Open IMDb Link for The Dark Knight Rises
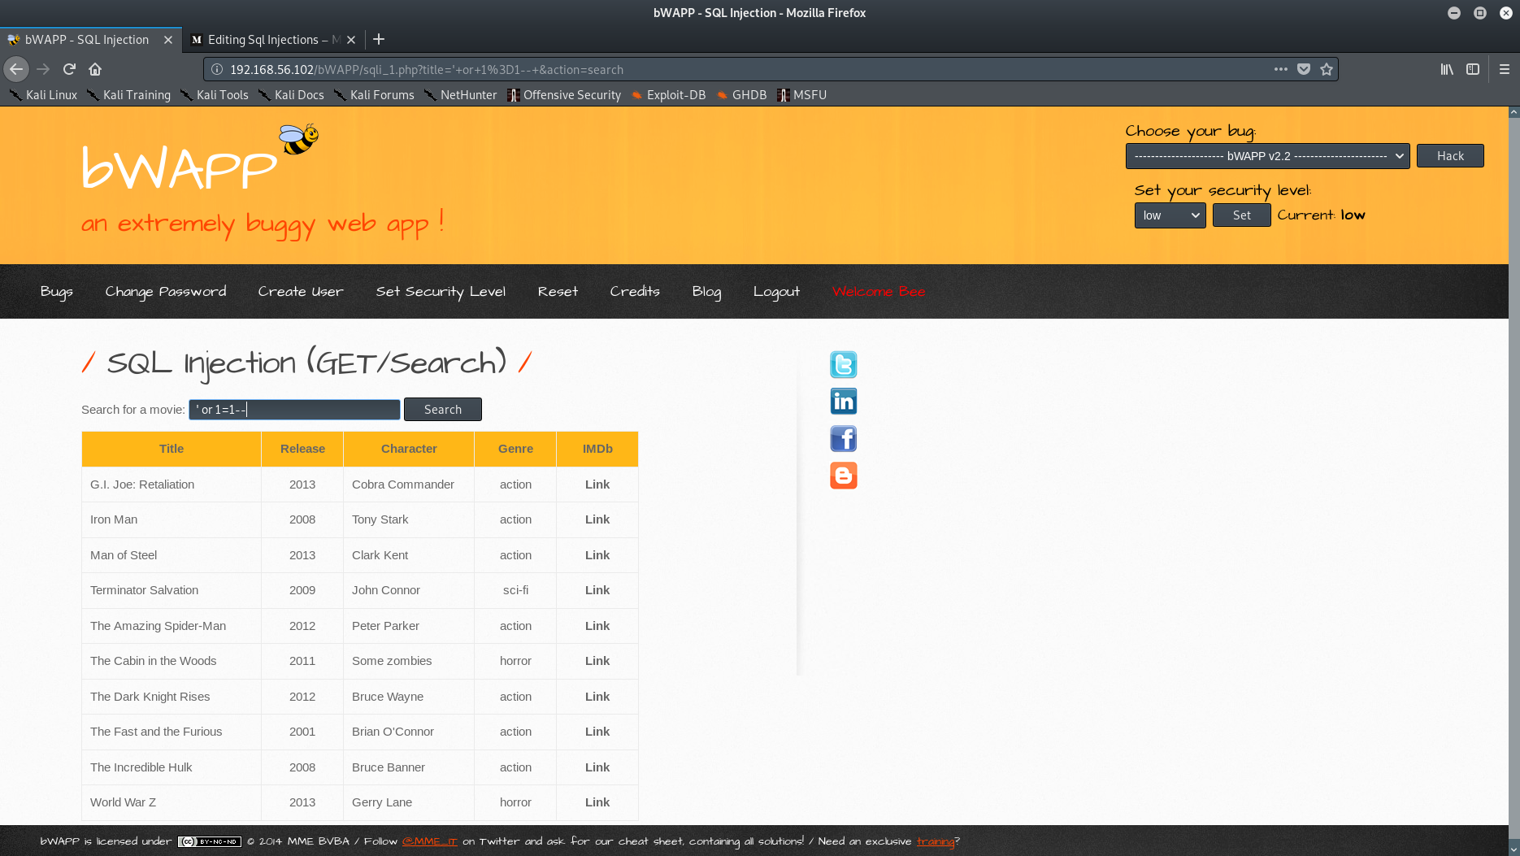1520x856 pixels. pyautogui.click(x=597, y=697)
